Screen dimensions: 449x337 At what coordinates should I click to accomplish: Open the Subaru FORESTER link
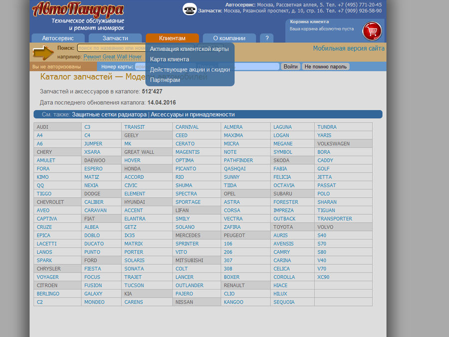coord(286,202)
